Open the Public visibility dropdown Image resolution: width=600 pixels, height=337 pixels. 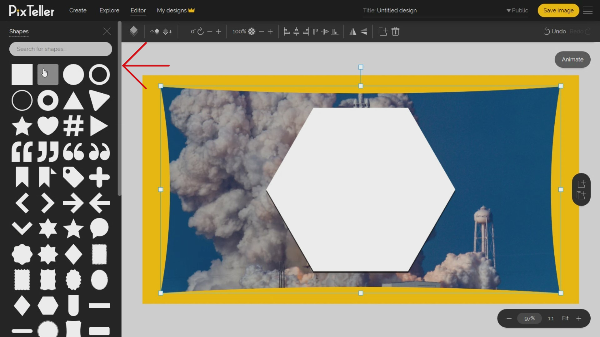tap(517, 10)
